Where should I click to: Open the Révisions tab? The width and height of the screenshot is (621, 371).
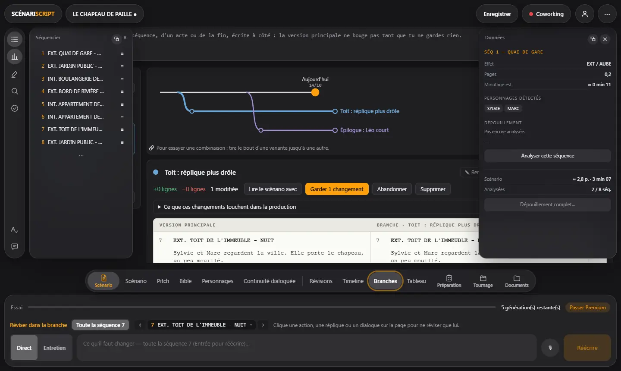tap(321, 281)
